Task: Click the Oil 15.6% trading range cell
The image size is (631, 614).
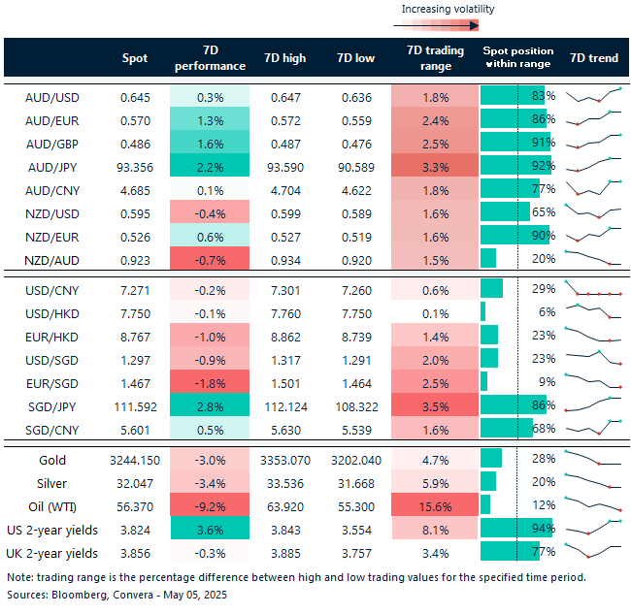Action: (x=436, y=505)
